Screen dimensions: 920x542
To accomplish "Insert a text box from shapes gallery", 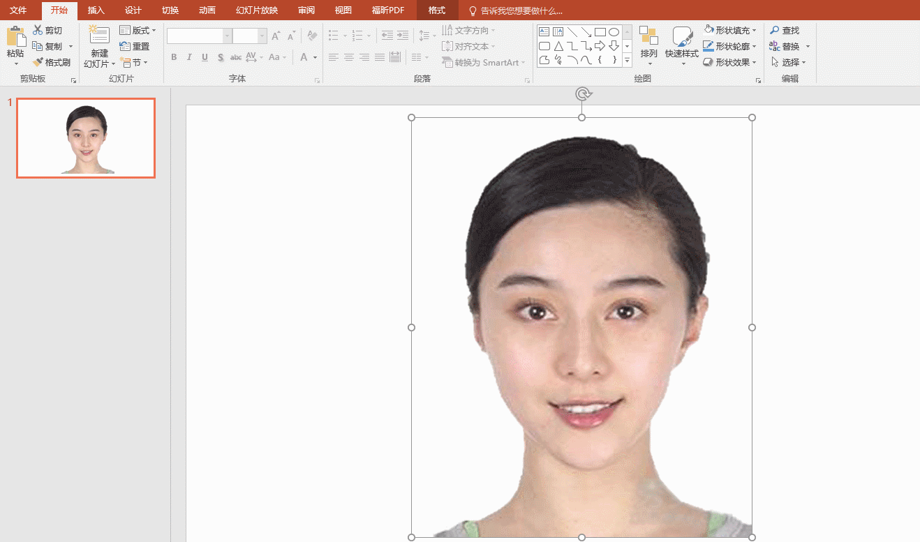I will (544, 32).
